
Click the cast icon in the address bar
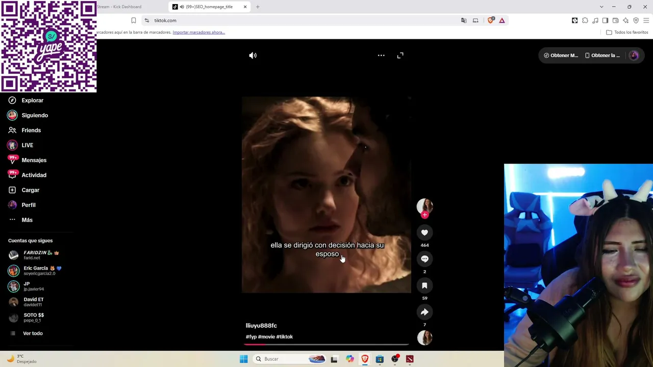475,20
